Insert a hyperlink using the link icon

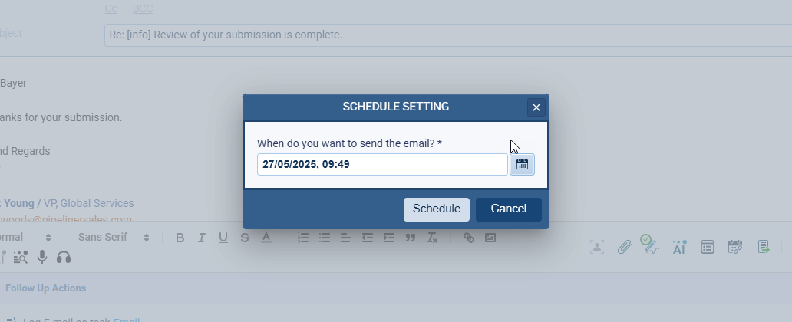pos(469,238)
